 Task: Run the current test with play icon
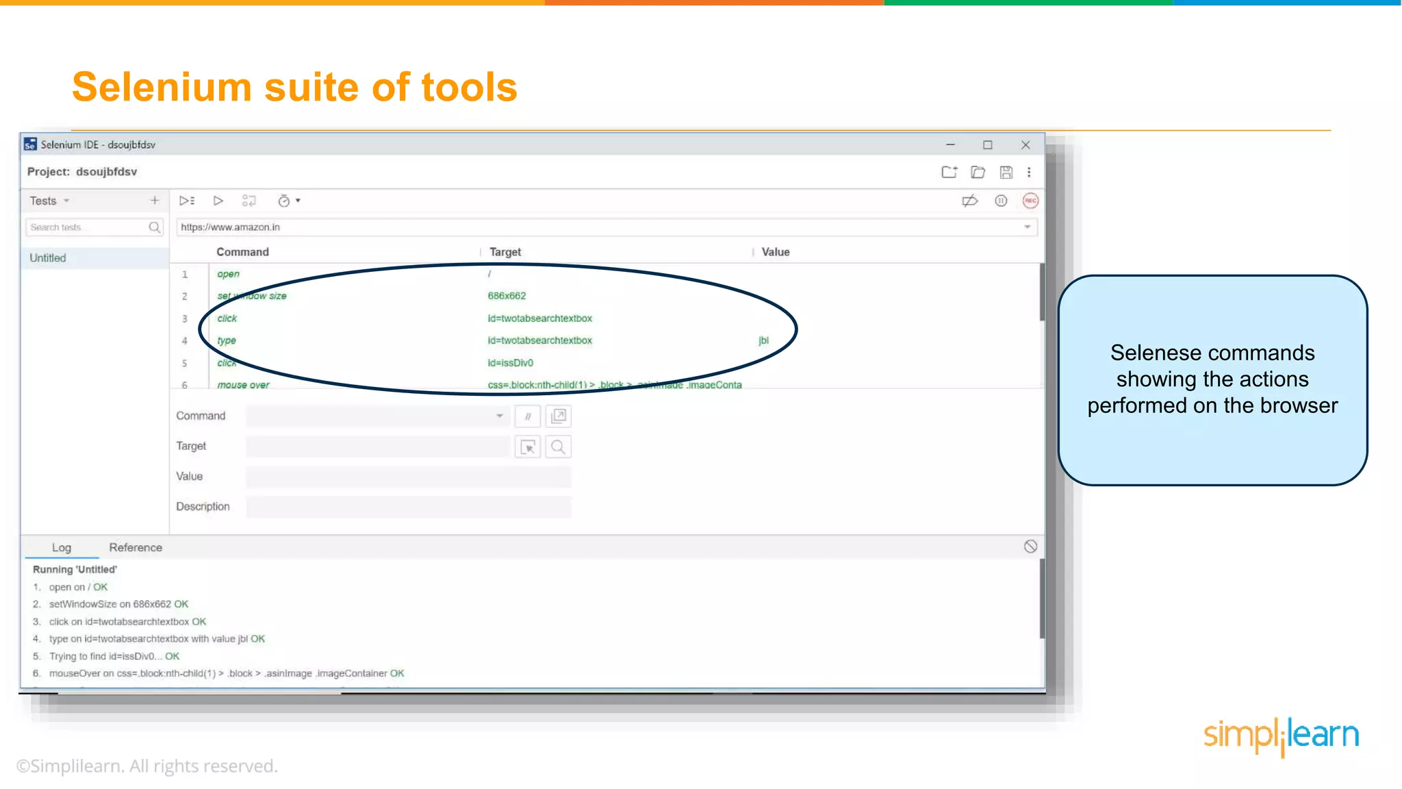coord(218,201)
